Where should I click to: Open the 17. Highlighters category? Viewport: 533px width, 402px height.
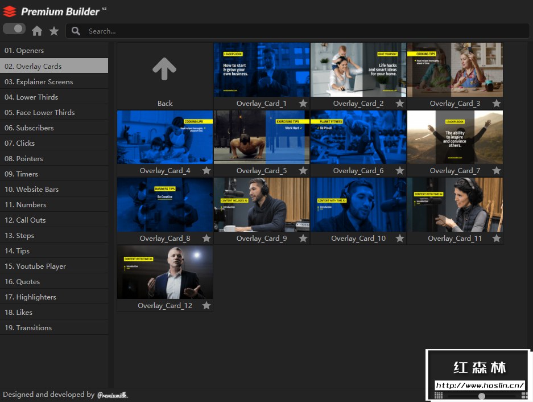point(54,297)
